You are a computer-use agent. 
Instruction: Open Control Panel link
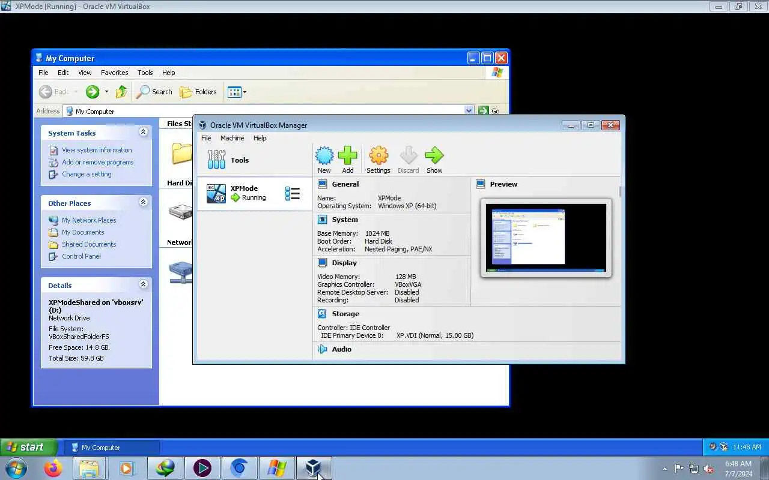(x=81, y=256)
